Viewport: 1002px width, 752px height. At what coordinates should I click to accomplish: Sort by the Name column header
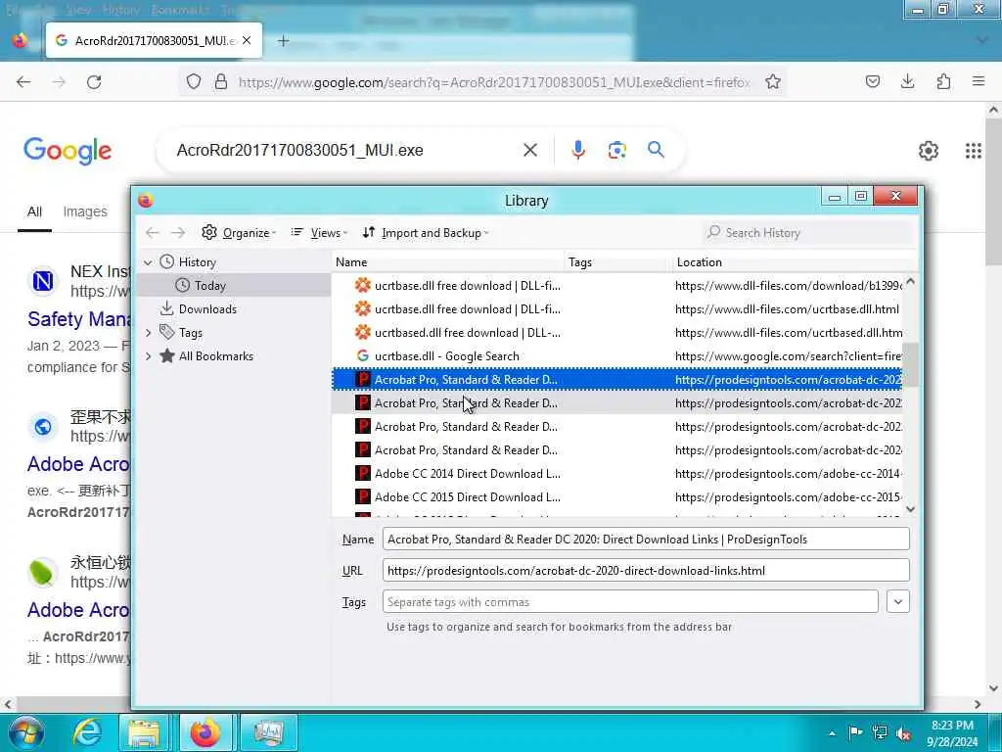448,262
